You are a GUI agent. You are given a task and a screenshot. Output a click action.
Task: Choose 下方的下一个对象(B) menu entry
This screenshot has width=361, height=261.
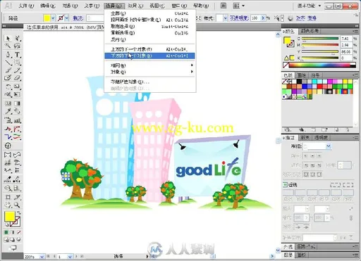coord(149,56)
